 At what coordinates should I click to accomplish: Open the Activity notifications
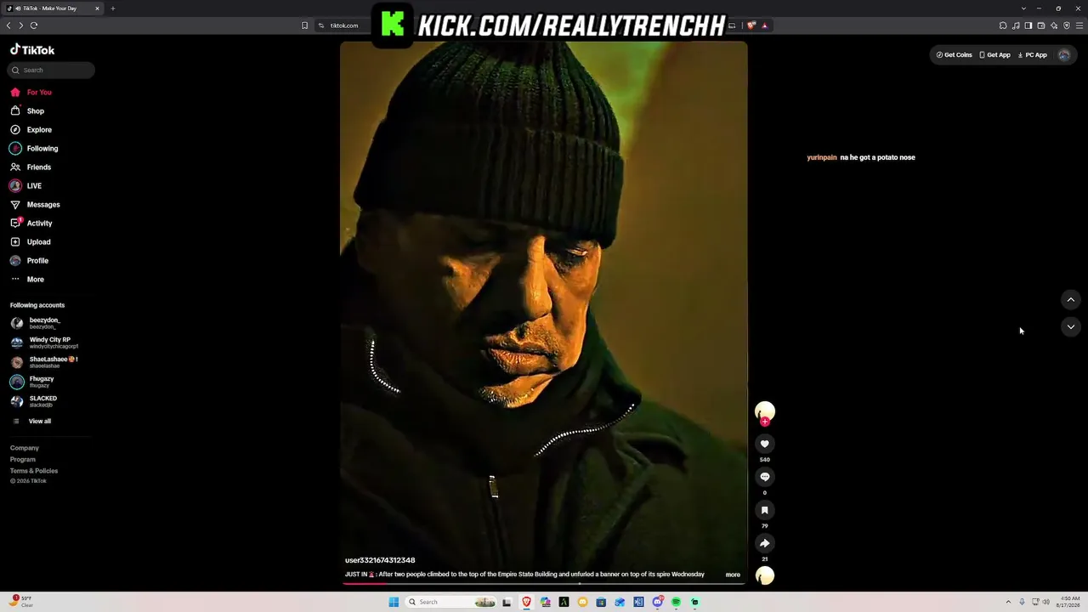tap(32, 223)
